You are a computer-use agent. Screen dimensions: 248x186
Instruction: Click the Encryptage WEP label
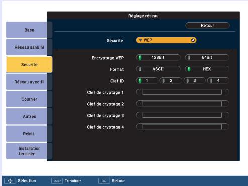pos(108,58)
